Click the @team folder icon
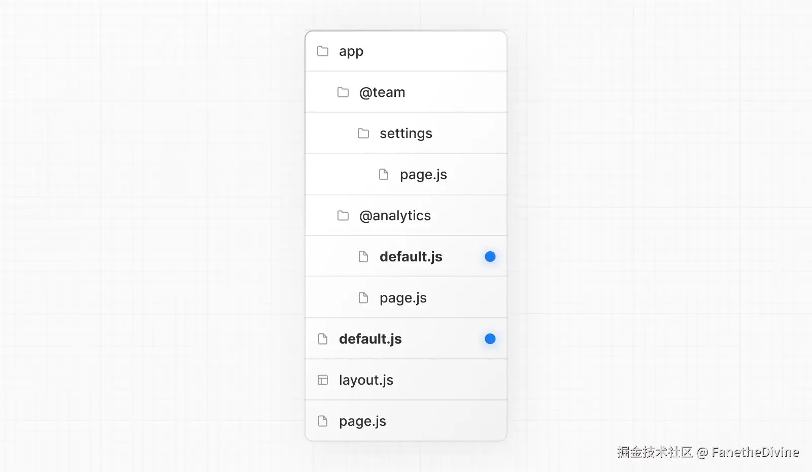812x472 pixels. pos(343,92)
